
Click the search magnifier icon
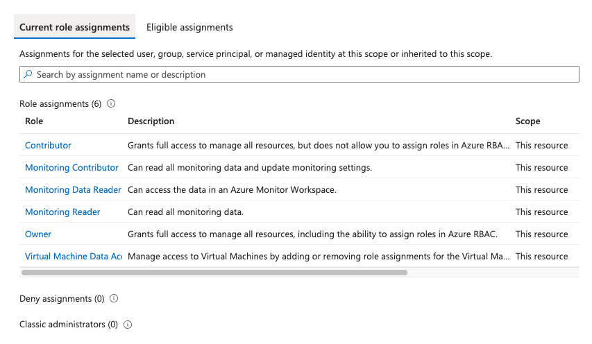pos(28,74)
